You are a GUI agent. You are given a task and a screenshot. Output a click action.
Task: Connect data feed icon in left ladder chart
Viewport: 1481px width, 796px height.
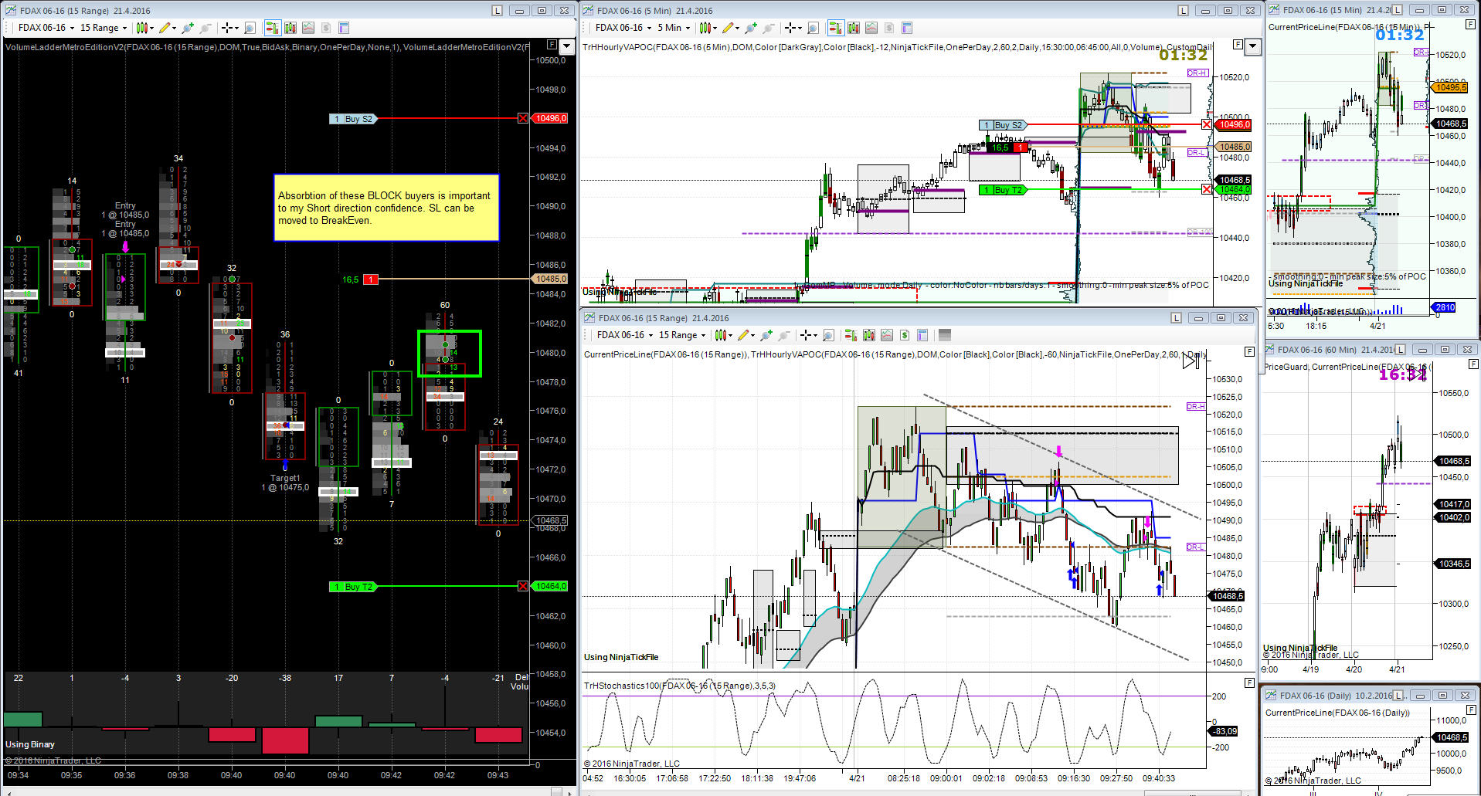coord(189,28)
